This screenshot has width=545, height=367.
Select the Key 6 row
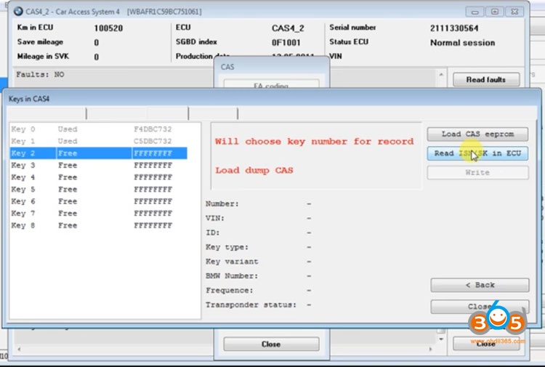98,201
